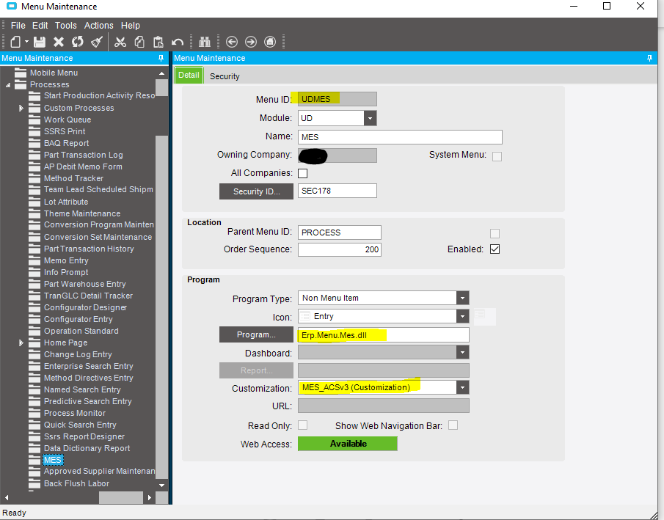
Task: Go back with left arrow icon
Action: click(x=232, y=42)
